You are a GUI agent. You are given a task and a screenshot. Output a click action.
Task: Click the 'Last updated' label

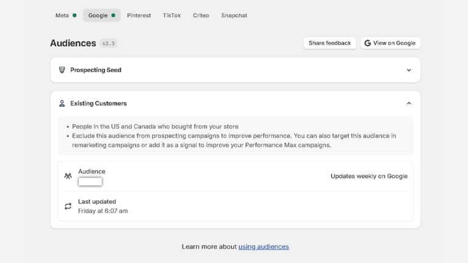coord(97,202)
